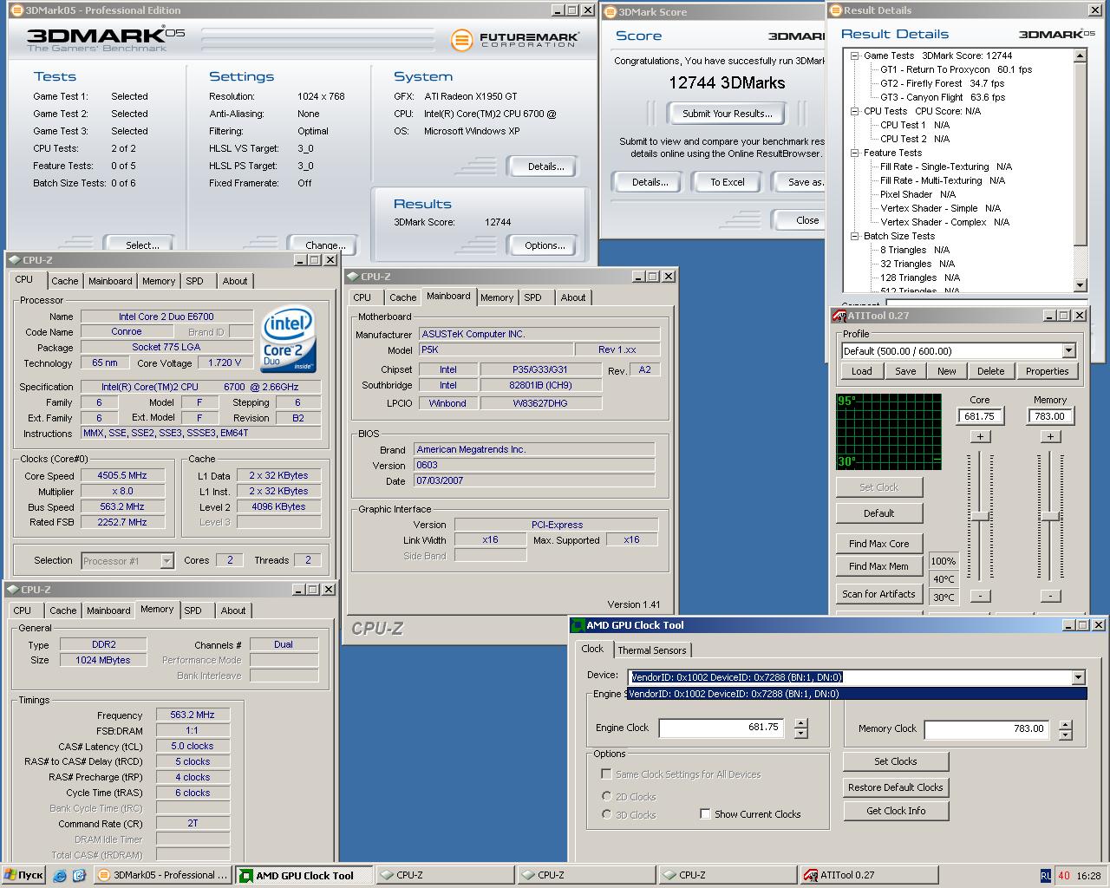Click the To Excel button
Image resolution: width=1110 pixels, height=888 pixels.
point(727,182)
